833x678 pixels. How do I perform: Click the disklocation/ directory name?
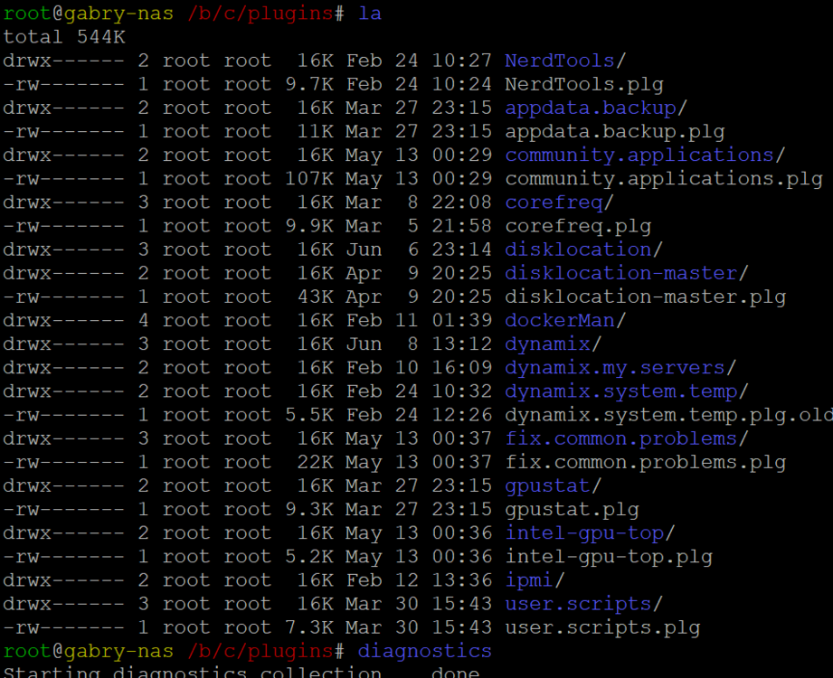(x=584, y=250)
